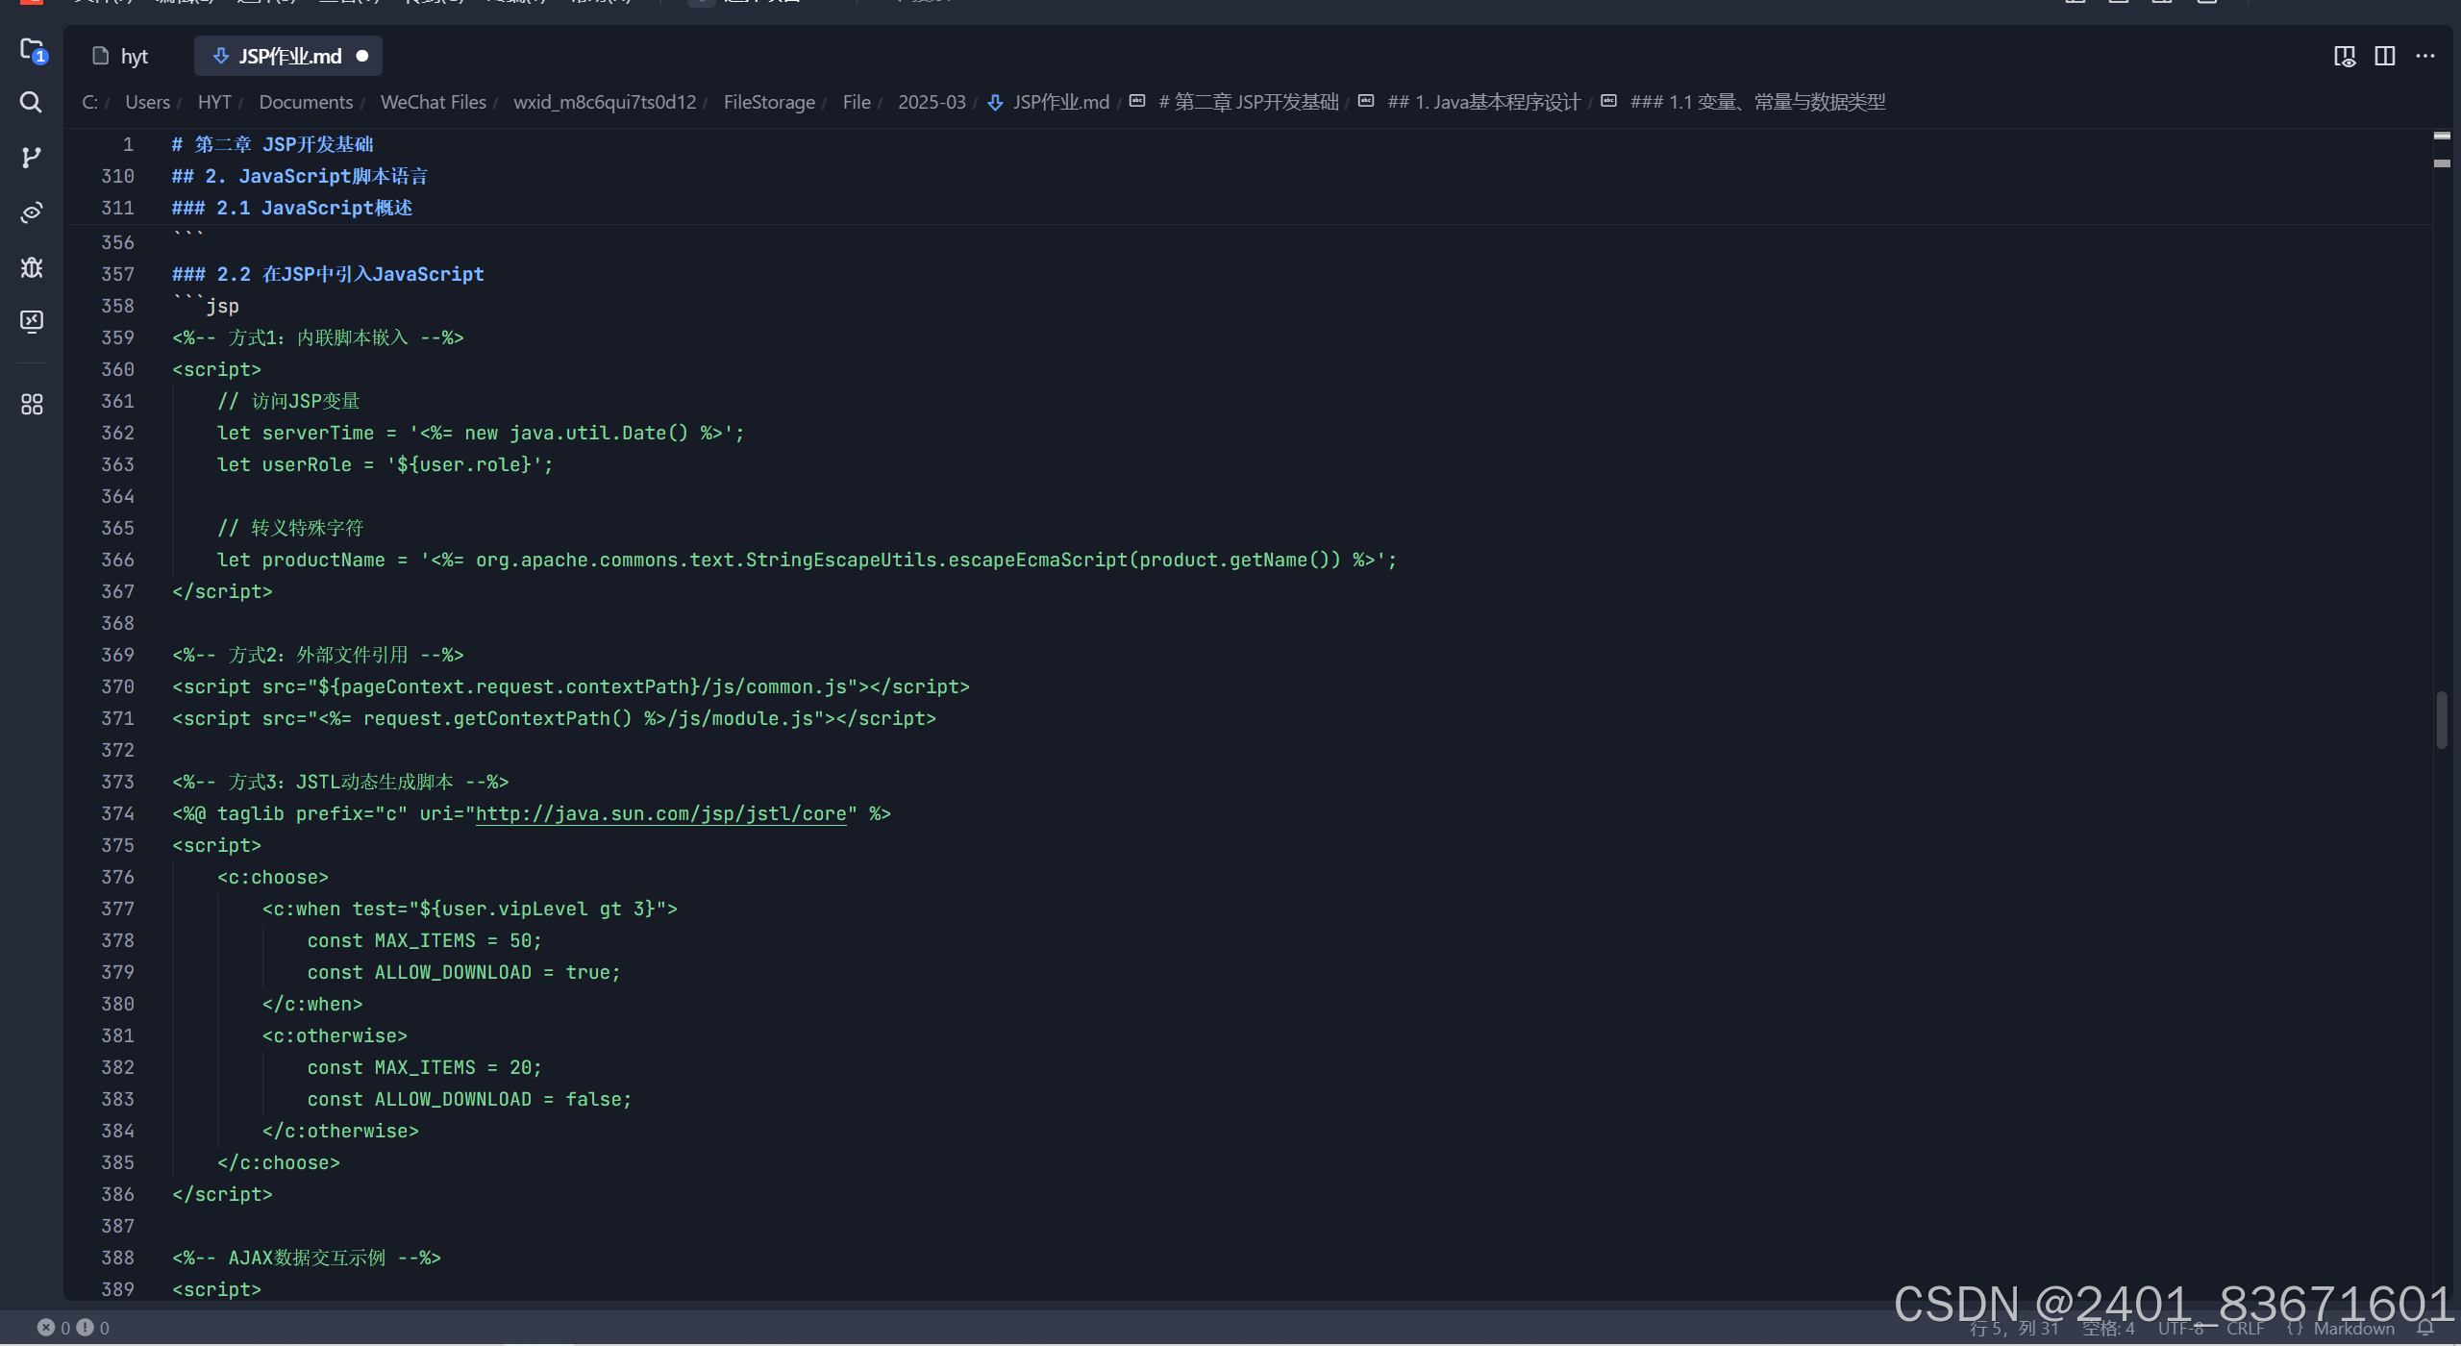Click the notifications bell in status bar
Viewport: 2461px width, 1346px height.
2425,1328
